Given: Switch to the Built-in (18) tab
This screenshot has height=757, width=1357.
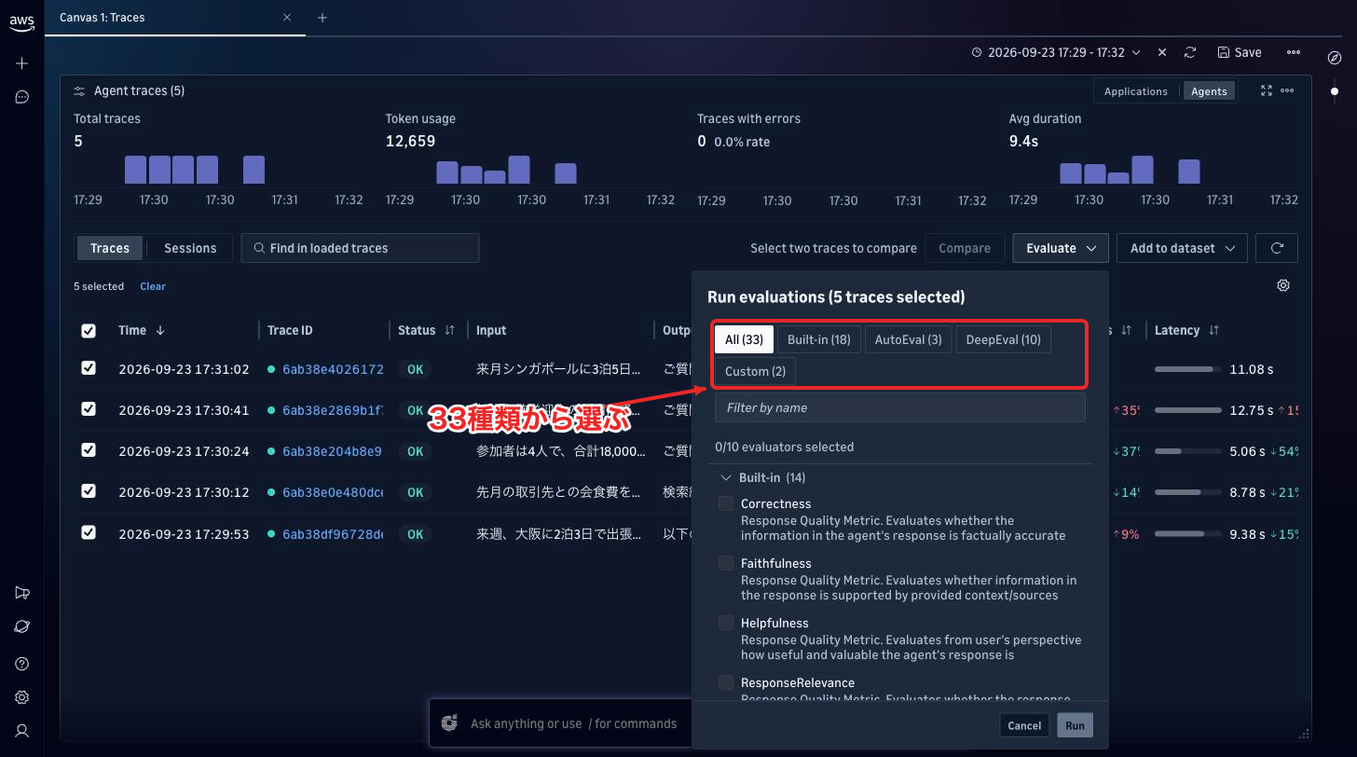Looking at the screenshot, I should coord(819,339).
